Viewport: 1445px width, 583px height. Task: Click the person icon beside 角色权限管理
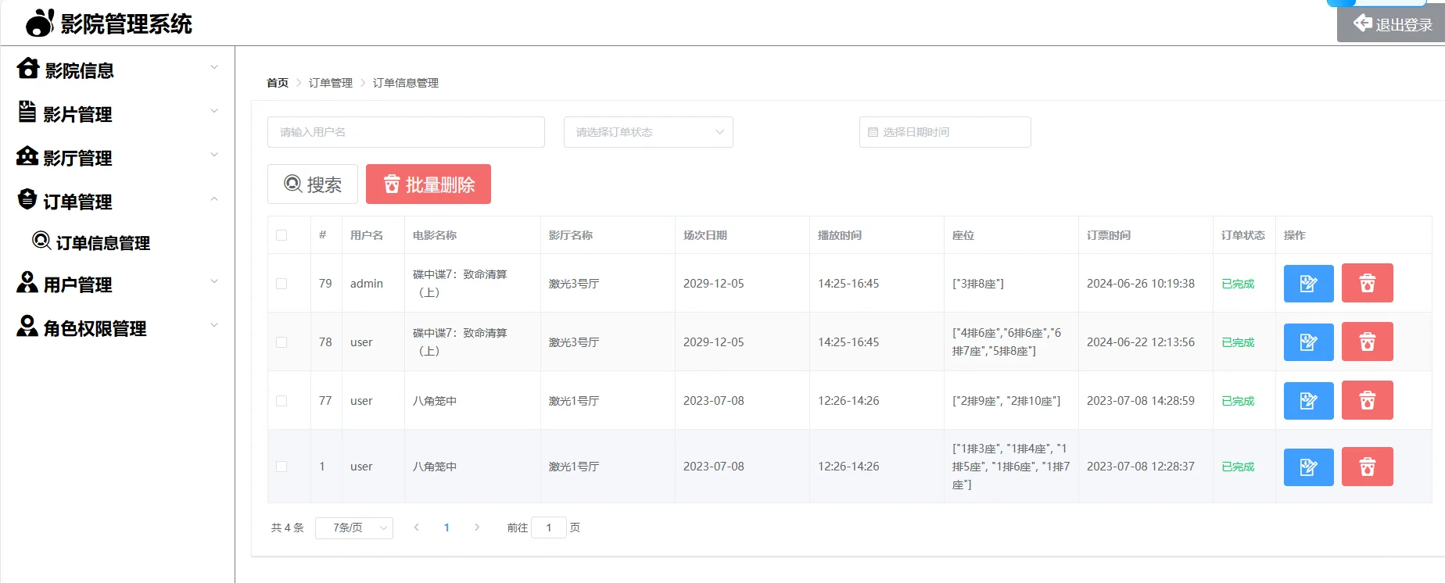(27, 326)
